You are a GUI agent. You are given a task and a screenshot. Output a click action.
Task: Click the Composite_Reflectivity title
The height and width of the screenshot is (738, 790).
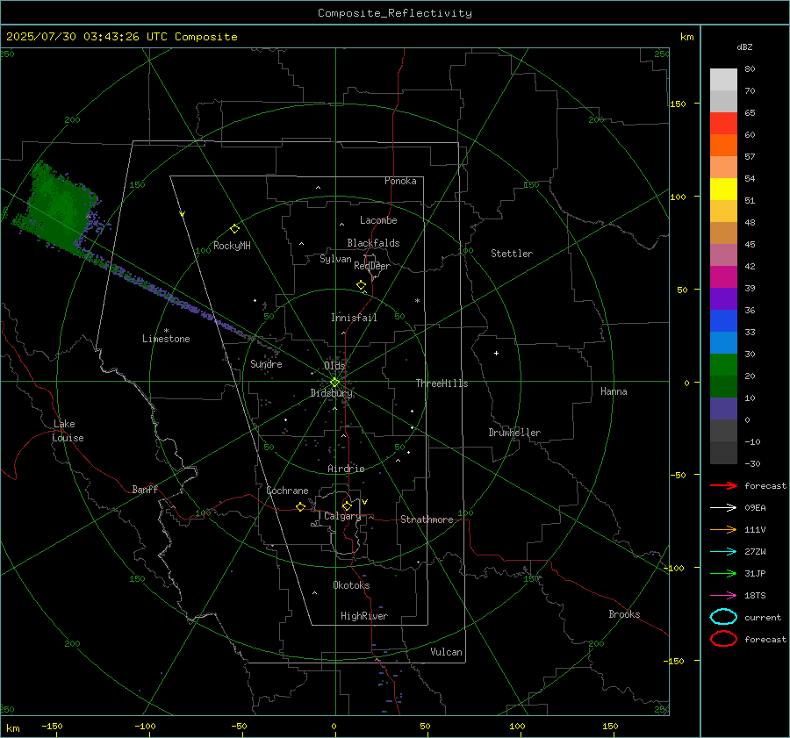[x=395, y=13]
